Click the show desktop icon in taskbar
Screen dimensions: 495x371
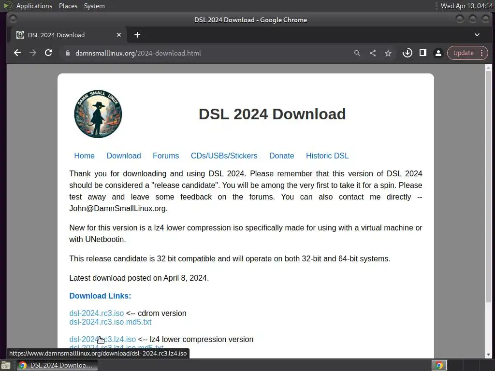click(x=6, y=365)
